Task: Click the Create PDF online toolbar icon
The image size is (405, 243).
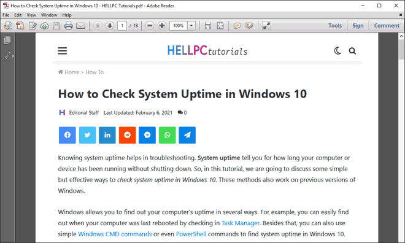Action: 8,26
